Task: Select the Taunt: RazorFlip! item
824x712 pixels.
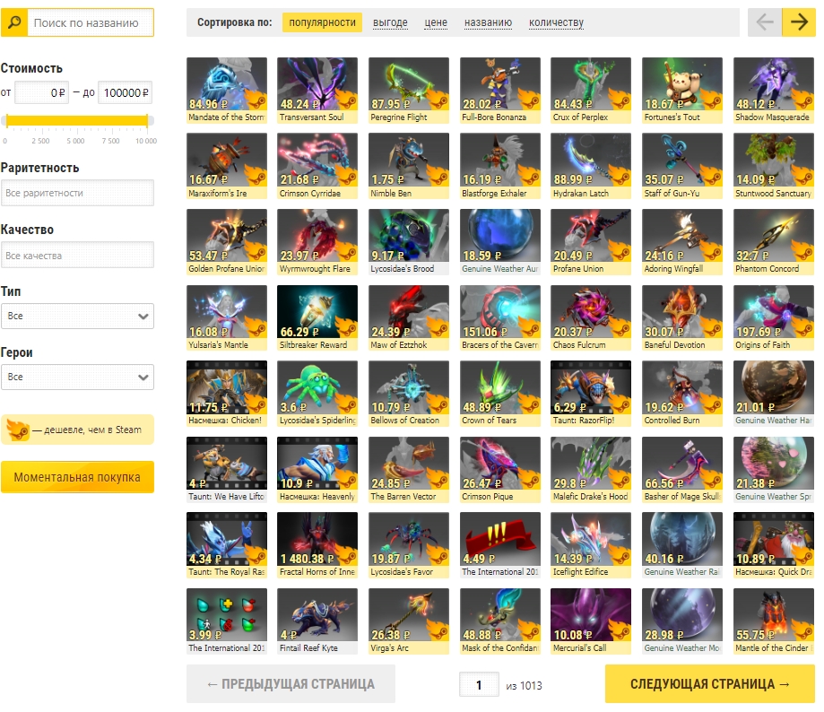Action: point(591,394)
